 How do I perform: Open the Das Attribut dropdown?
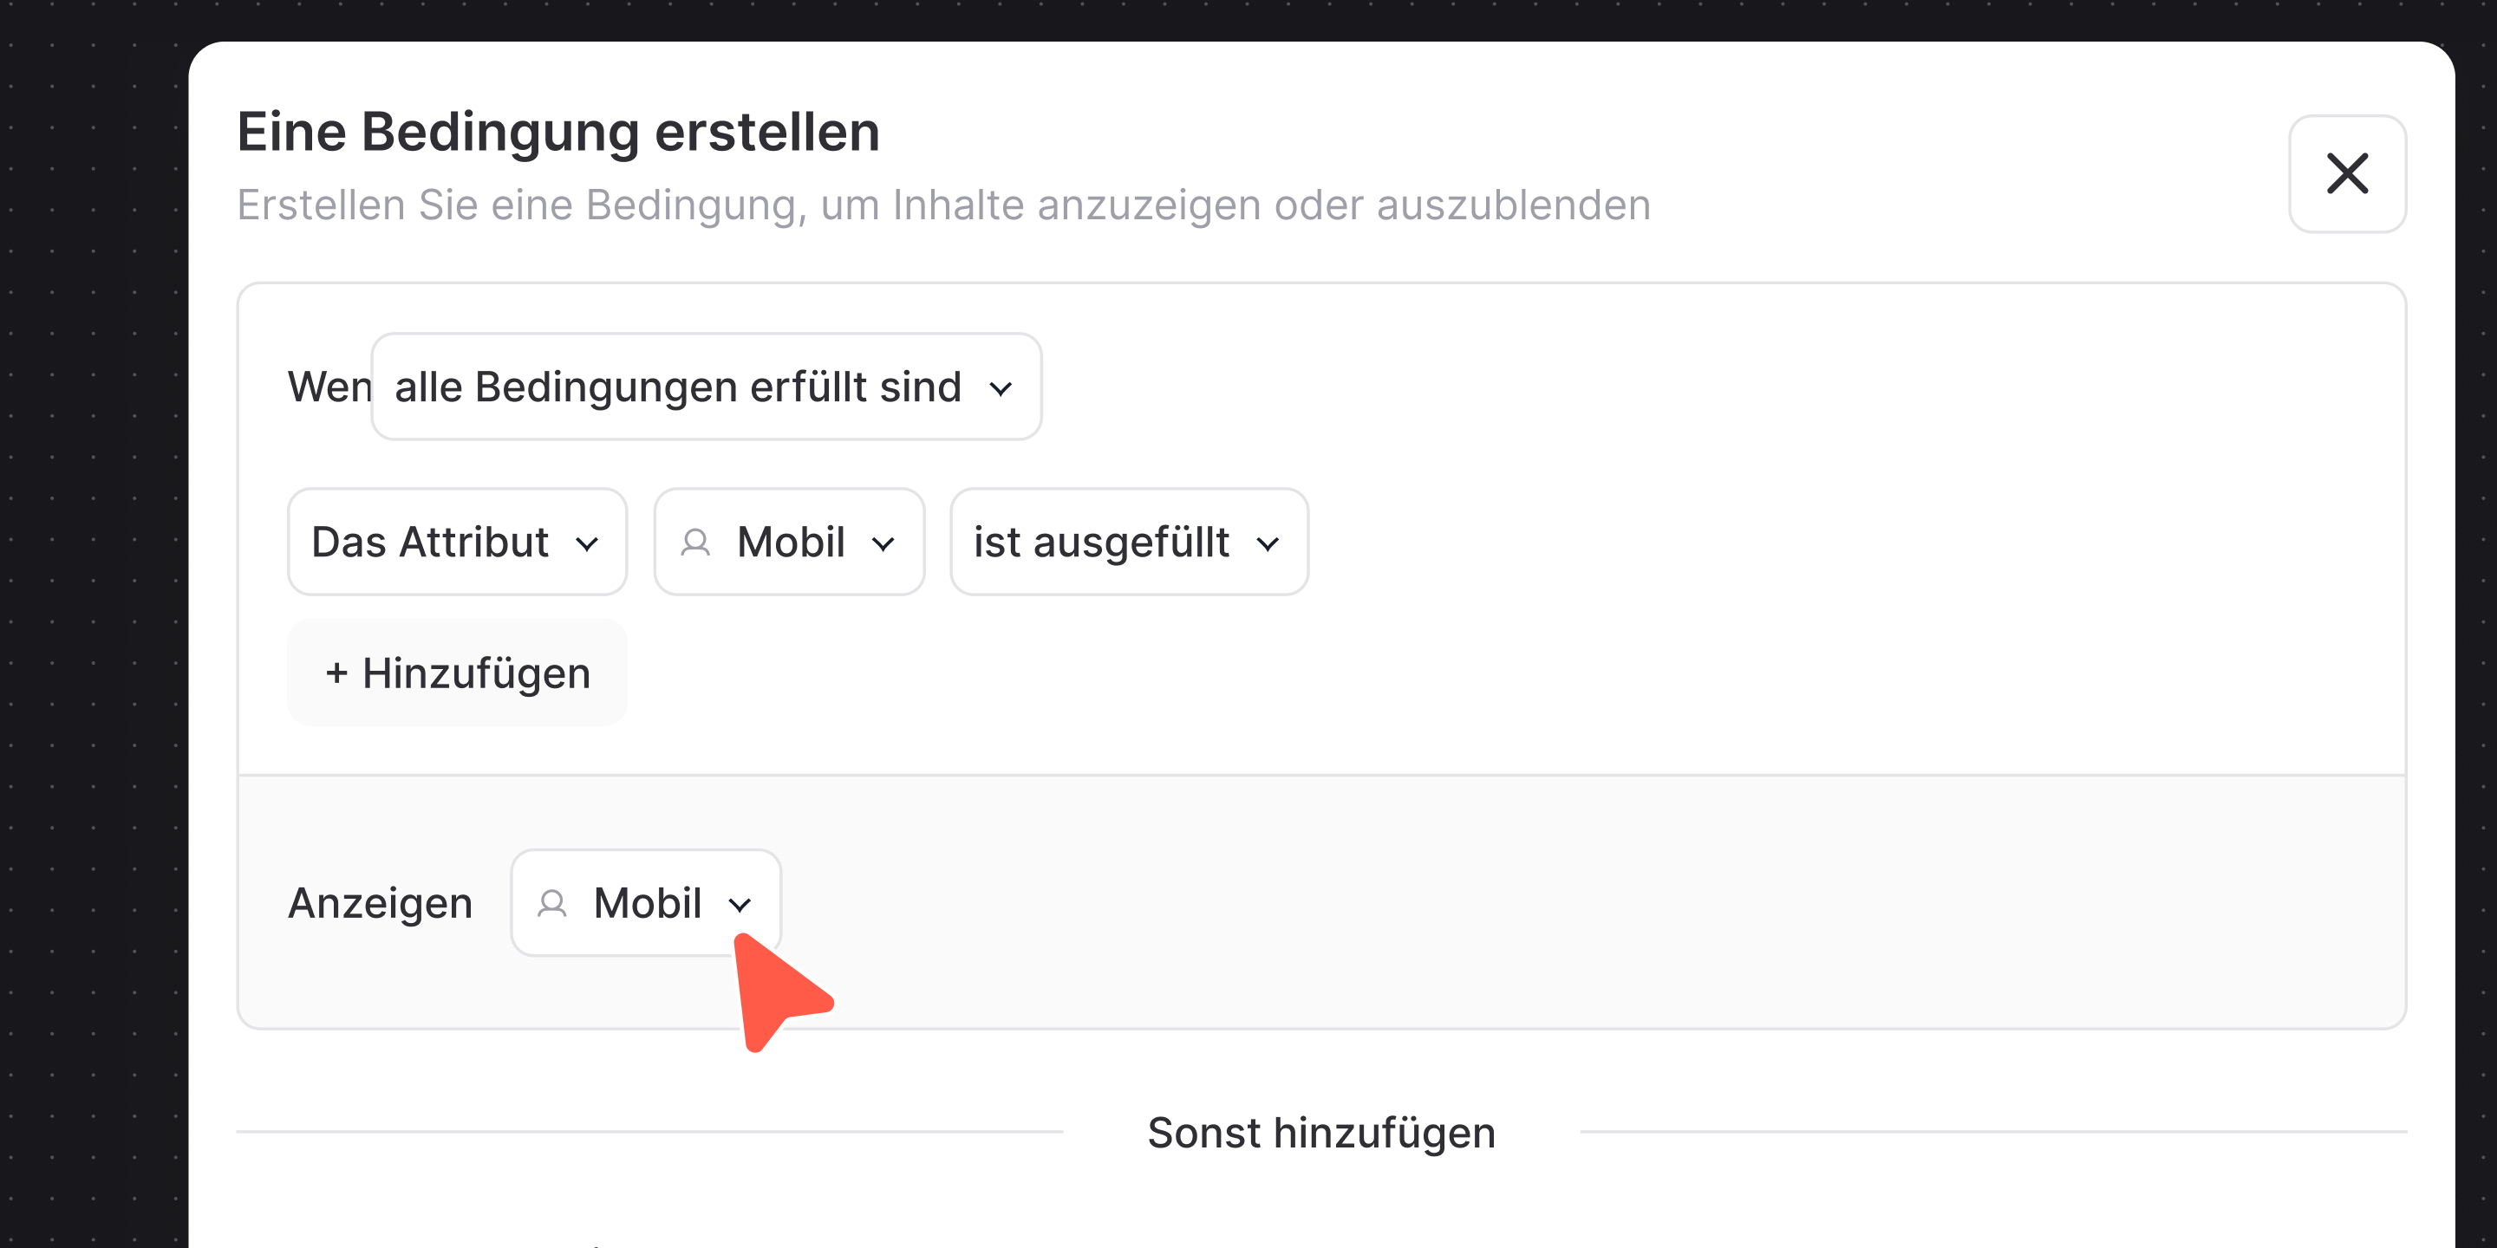[x=457, y=542]
